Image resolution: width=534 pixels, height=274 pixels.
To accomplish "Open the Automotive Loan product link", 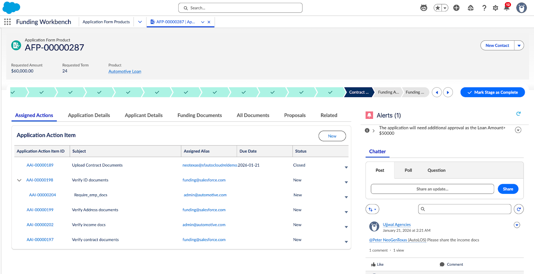I will click(125, 71).
